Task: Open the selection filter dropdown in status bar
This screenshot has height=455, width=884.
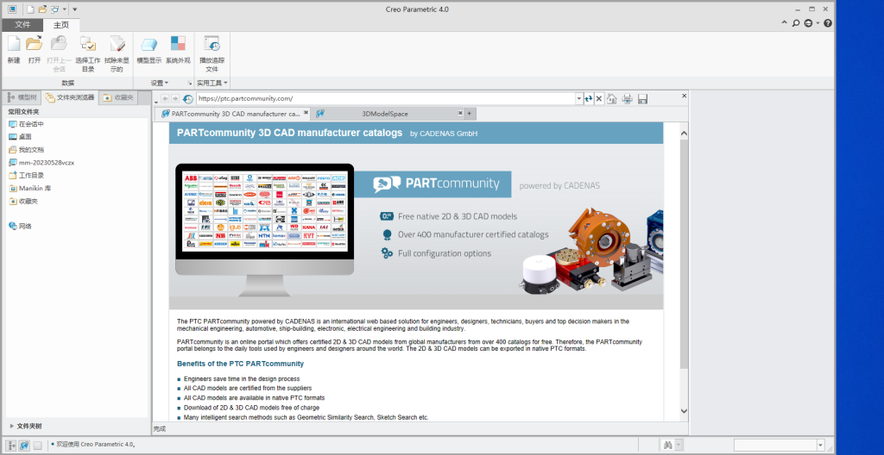Action: (820, 445)
